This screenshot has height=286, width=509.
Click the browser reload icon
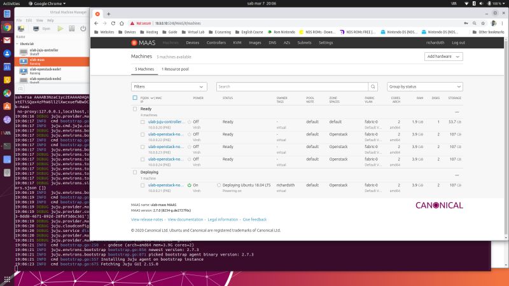point(113,24)
